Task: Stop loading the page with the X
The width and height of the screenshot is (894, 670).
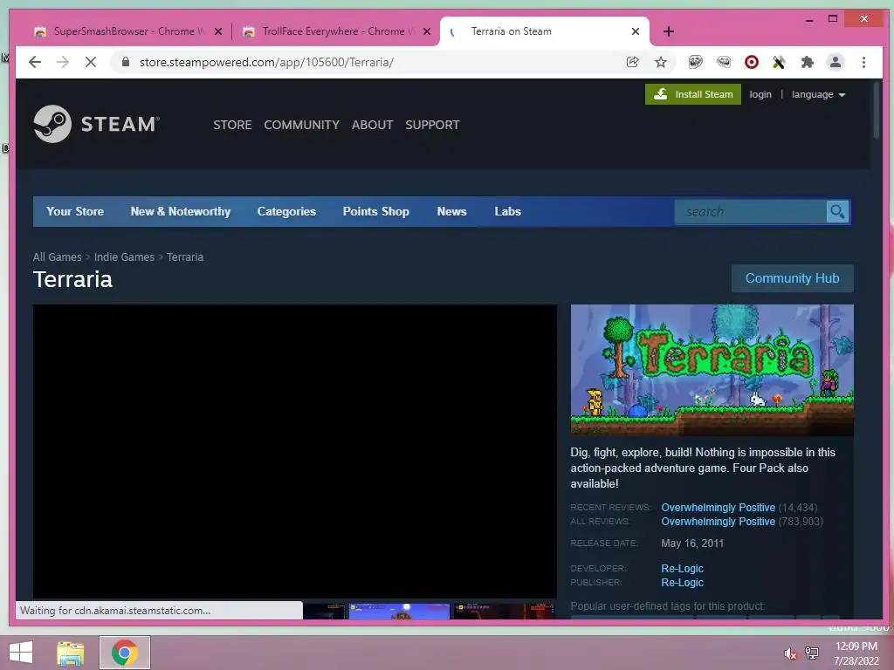Action: [91, 62]
